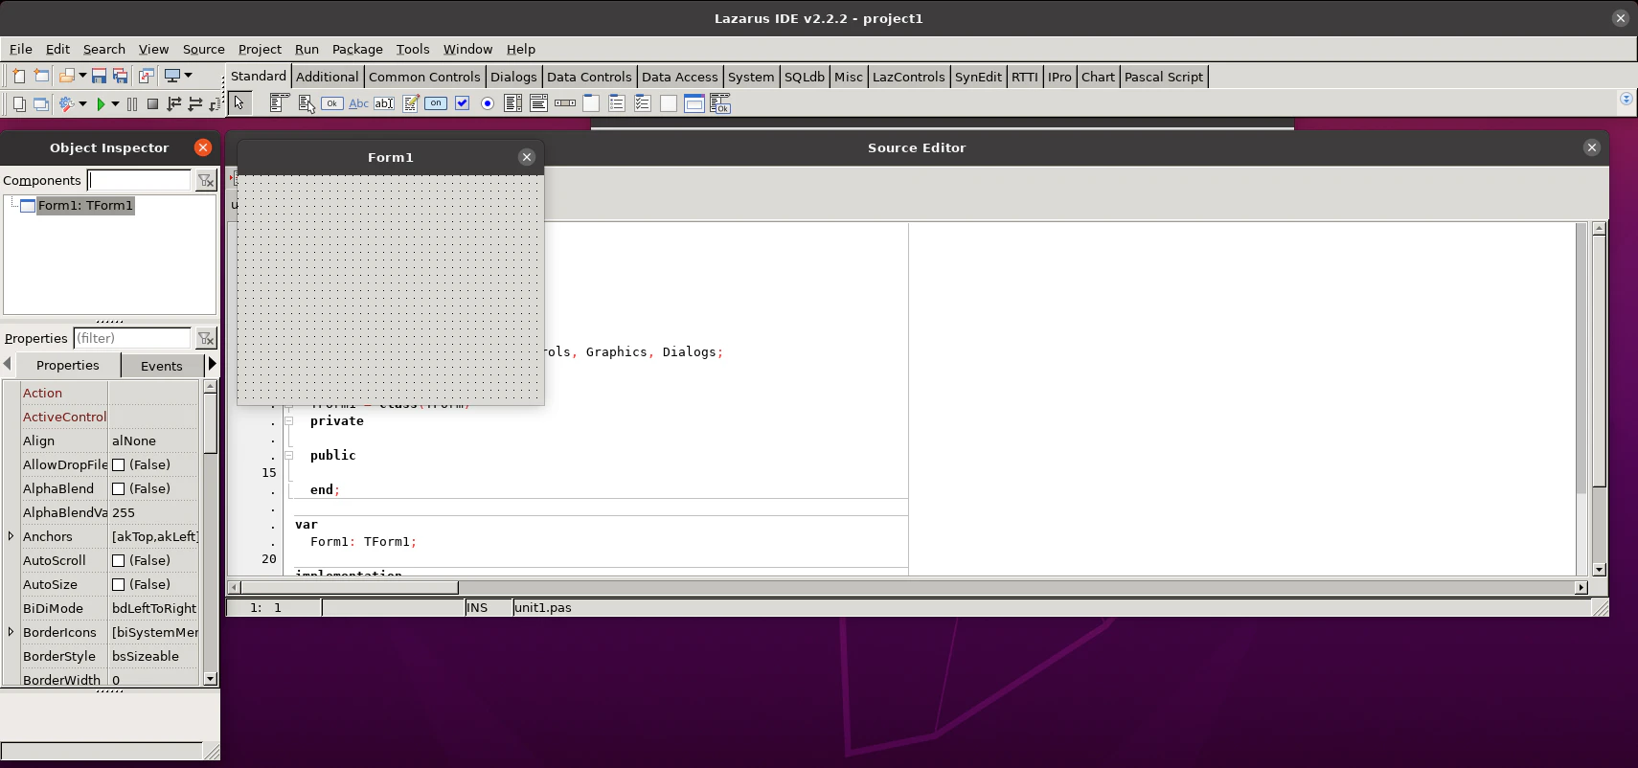Screen dimensions: 1638x768
Task: Select the TRadioButton palette component
Action: [488, 103]
